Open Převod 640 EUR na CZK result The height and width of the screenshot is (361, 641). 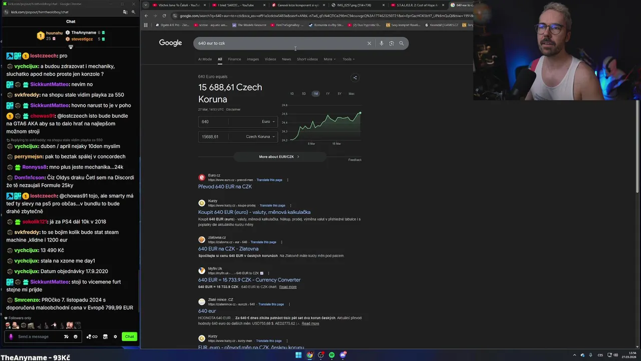[225, 187]
